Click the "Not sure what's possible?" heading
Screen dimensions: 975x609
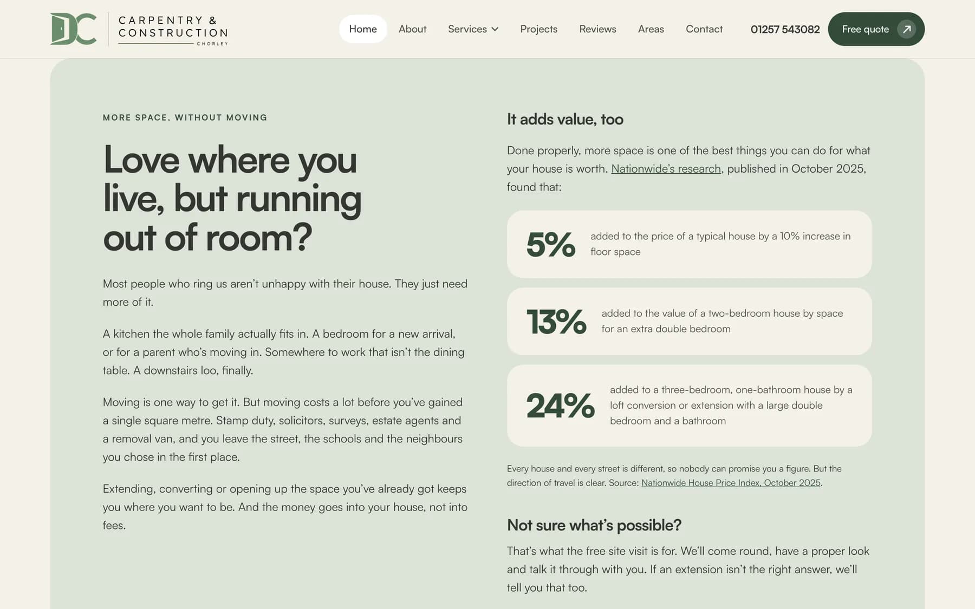pos(594,525)
